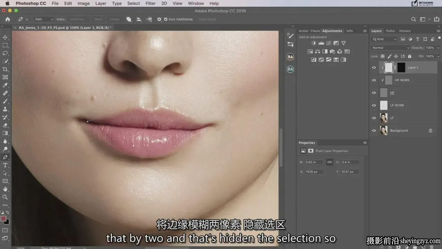Open the Filter menu

(x=151, y=3)
